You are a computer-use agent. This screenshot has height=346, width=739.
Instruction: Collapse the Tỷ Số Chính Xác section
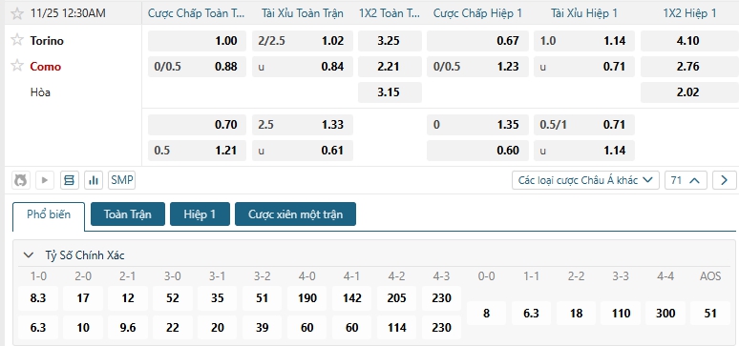(x=29, y=255)
